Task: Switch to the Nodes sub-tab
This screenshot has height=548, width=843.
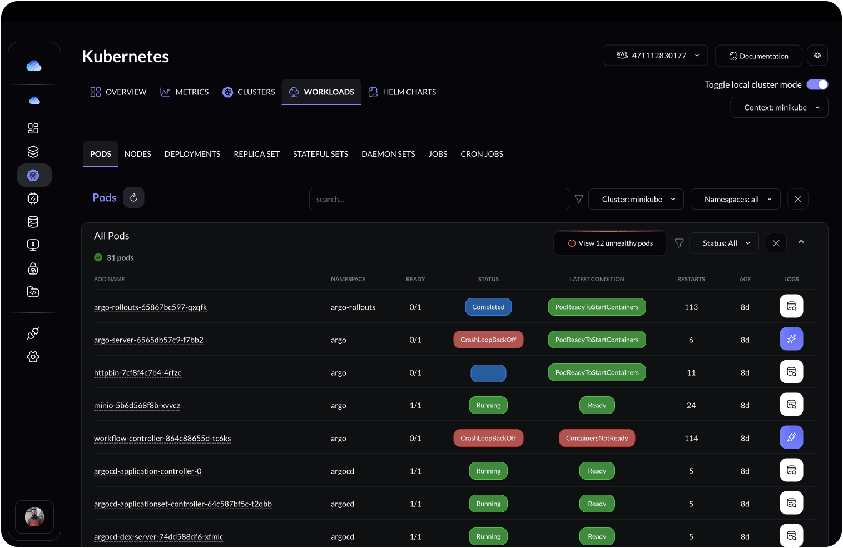Action: (138, 154)
